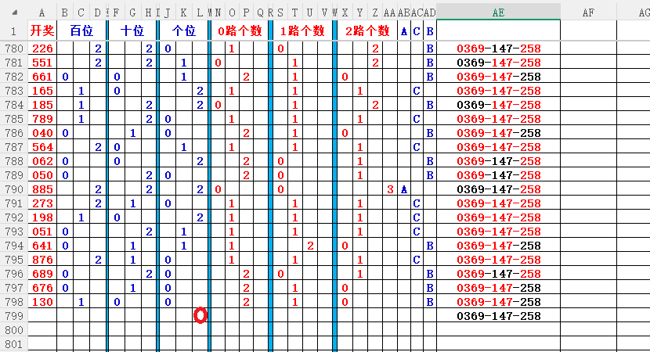The height and width of the screenshot is (352, 650).
Task: Click cell with draw number 273
Action: click(42, 203)
